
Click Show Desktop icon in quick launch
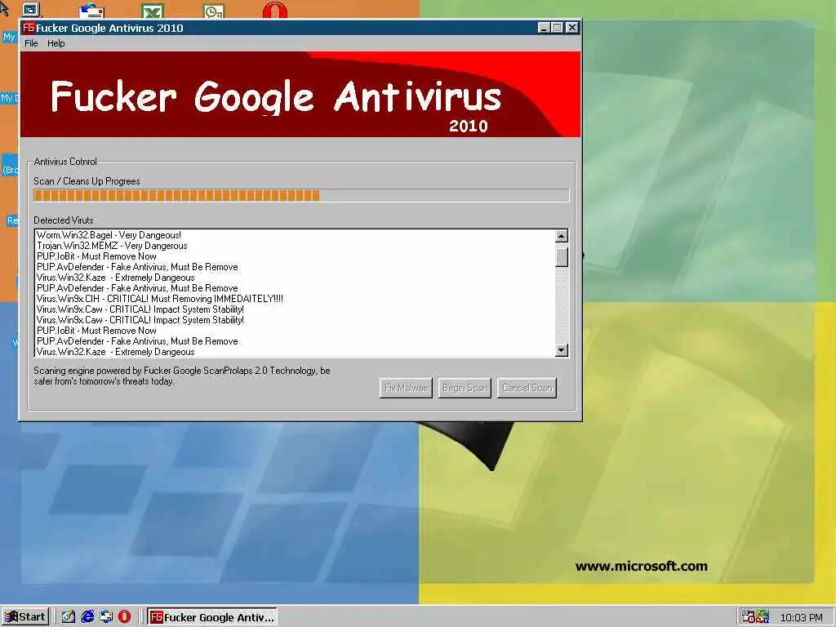69,617
